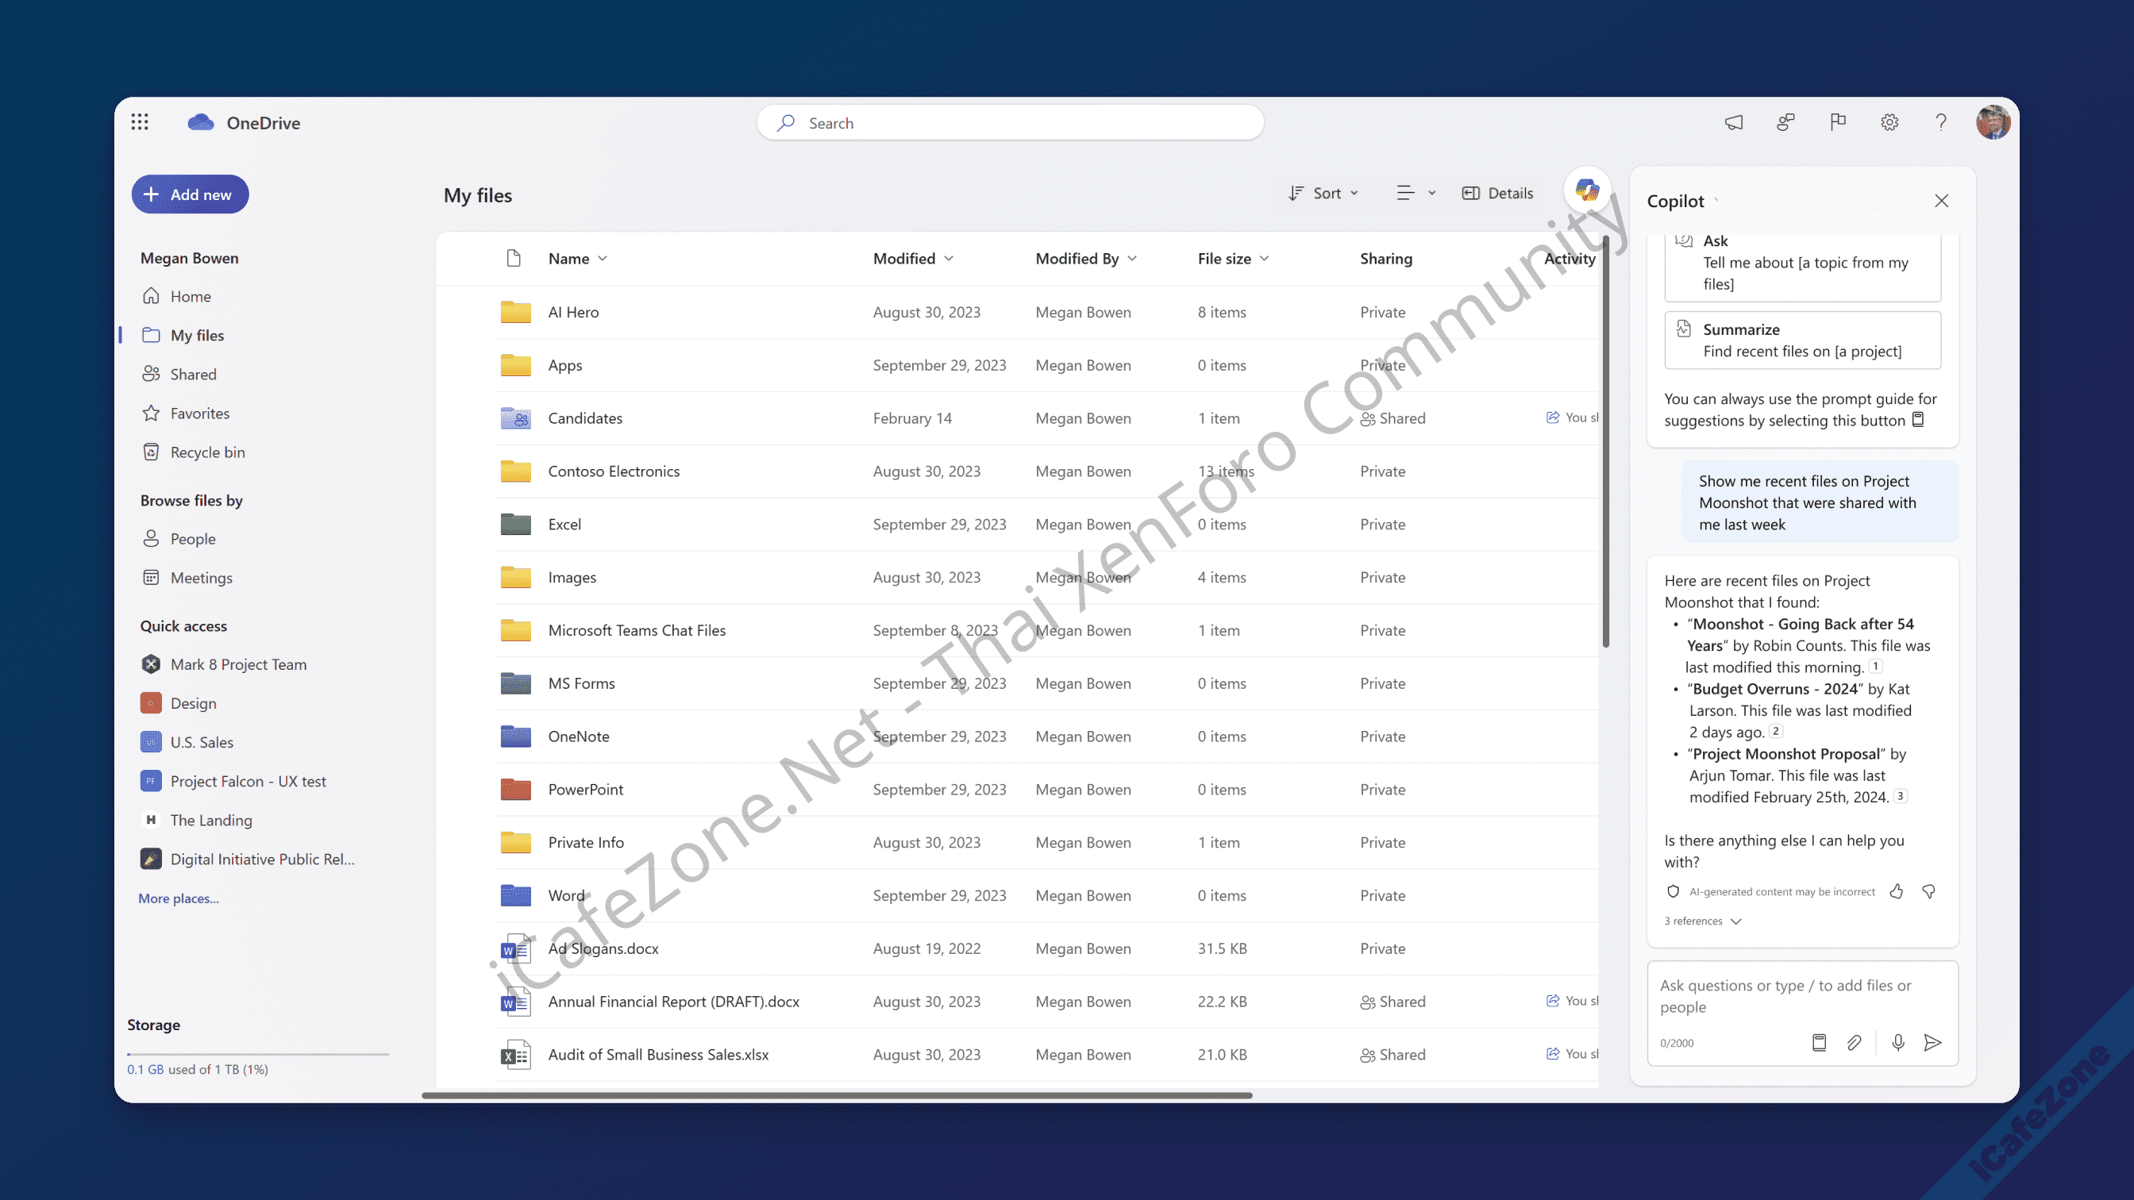2134x1200 pixels.
Task: Open Recycle bin in navigation
Action: pos(207,452)
